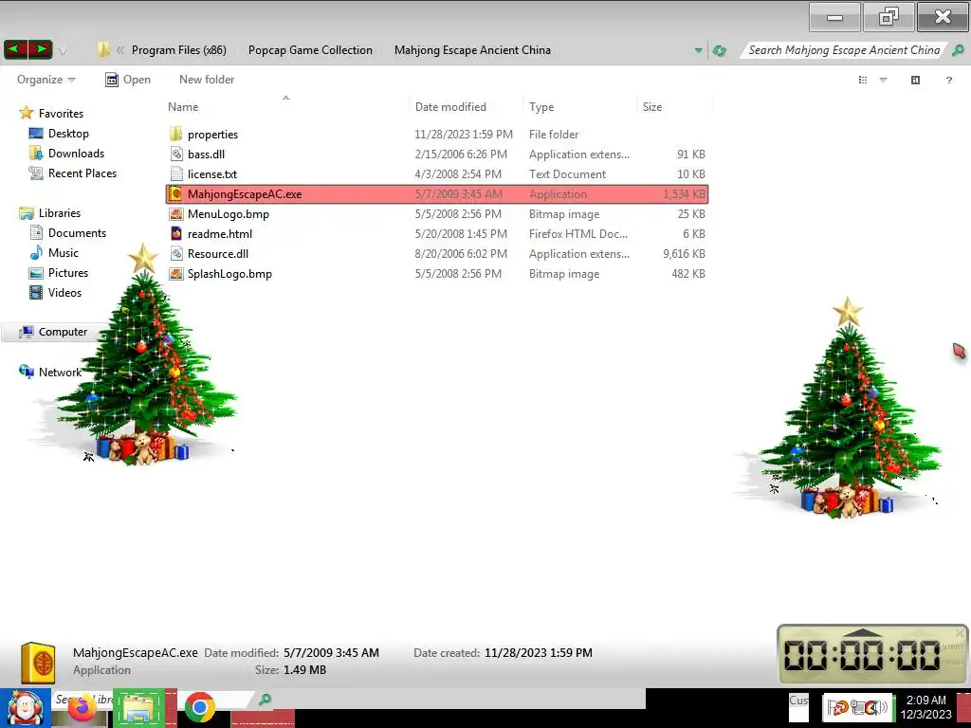Launch Google Chrome from taskbar
Image resolution: width=971 pixels, height=728 pixels.
pos(199,708)
